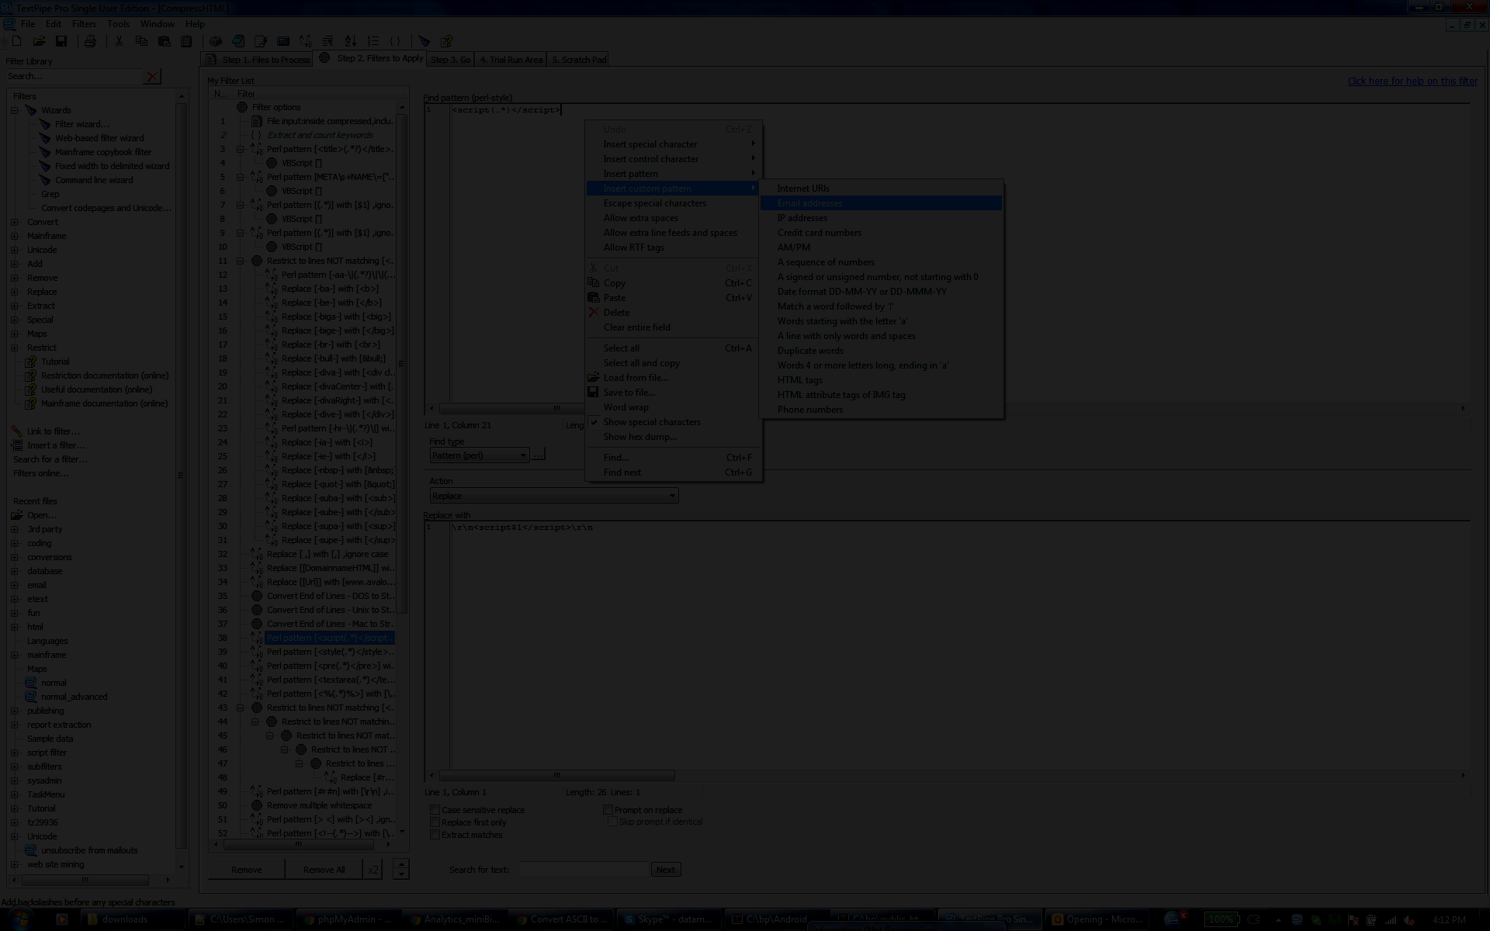Check the Prompt on replace option

(x=608, y=810)
